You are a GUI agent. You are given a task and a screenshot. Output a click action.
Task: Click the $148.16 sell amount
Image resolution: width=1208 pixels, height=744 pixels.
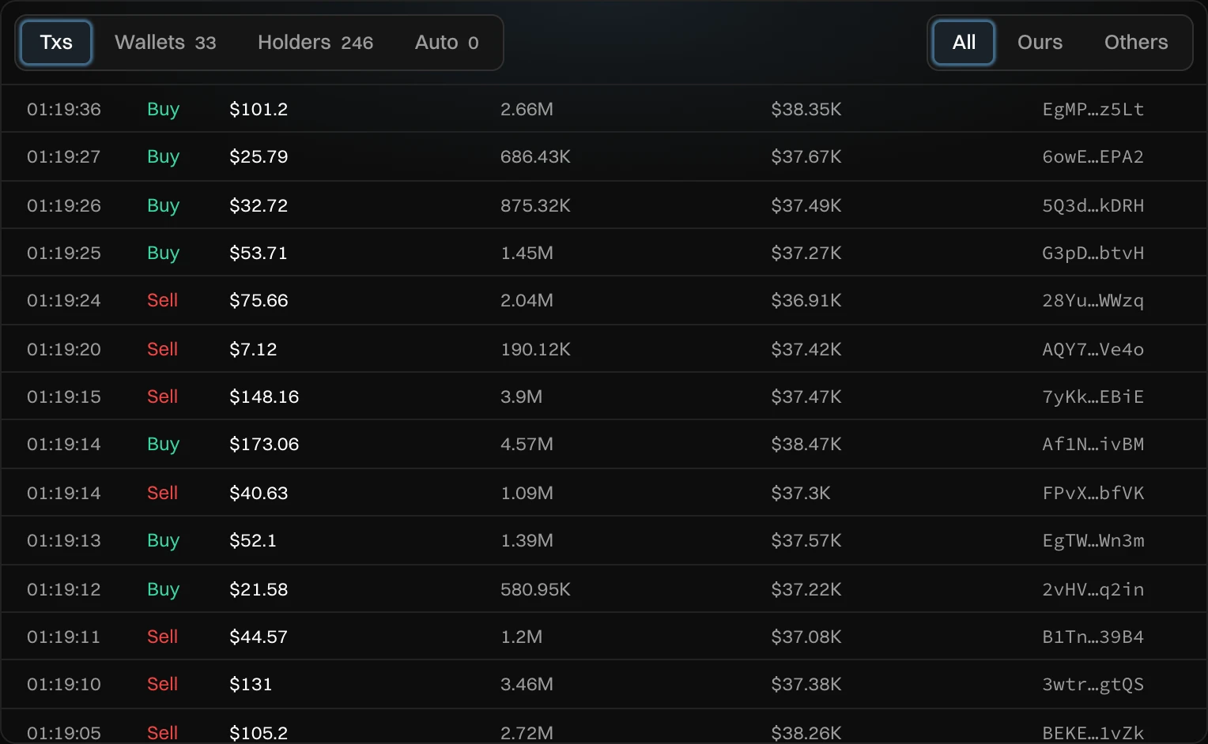click(x=264, y=396)
